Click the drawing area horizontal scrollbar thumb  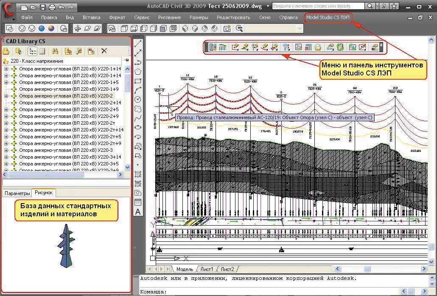point(367,269)
